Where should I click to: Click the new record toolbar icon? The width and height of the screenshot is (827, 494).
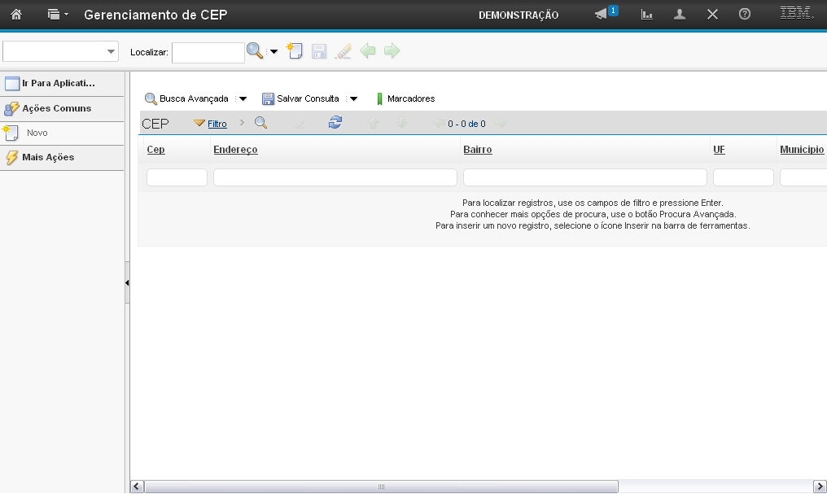295,51
